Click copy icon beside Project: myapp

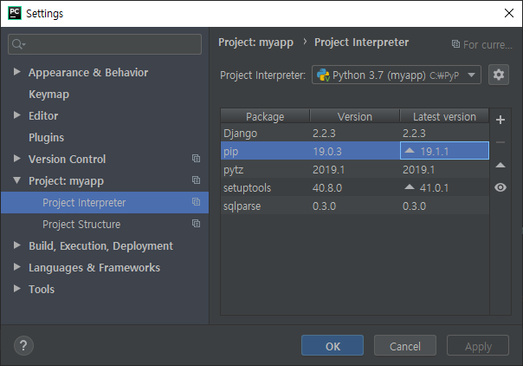[196, 180]
